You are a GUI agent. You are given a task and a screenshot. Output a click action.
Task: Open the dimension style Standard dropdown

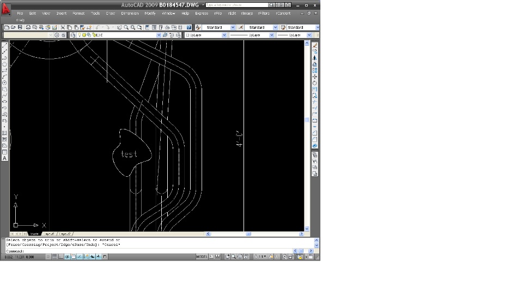[x=275, y=27]
